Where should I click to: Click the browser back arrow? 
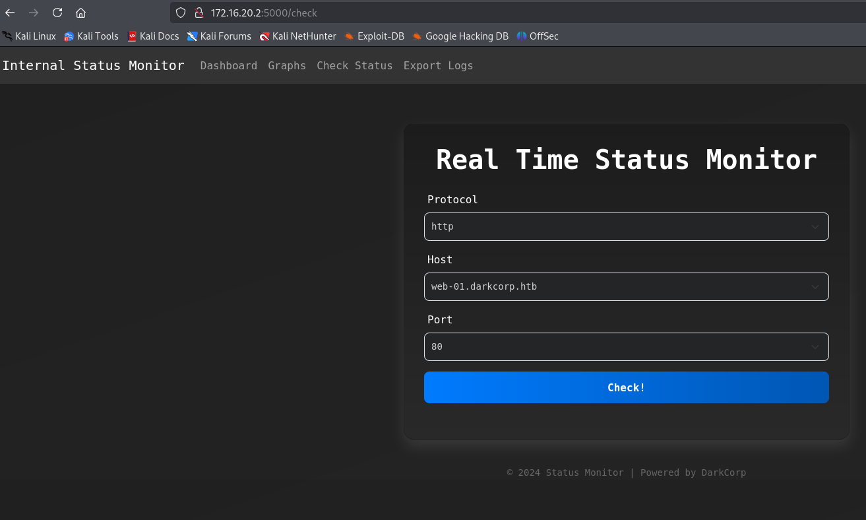coord(10,13)
